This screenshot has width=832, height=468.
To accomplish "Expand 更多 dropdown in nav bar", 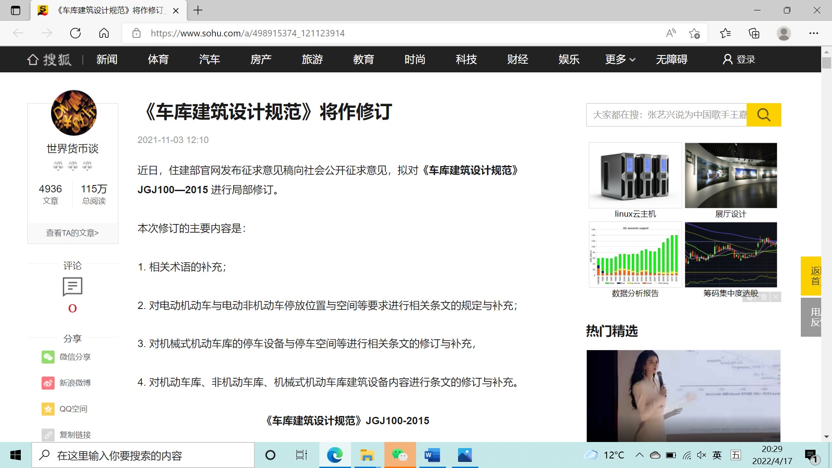I will click(620, 59).
